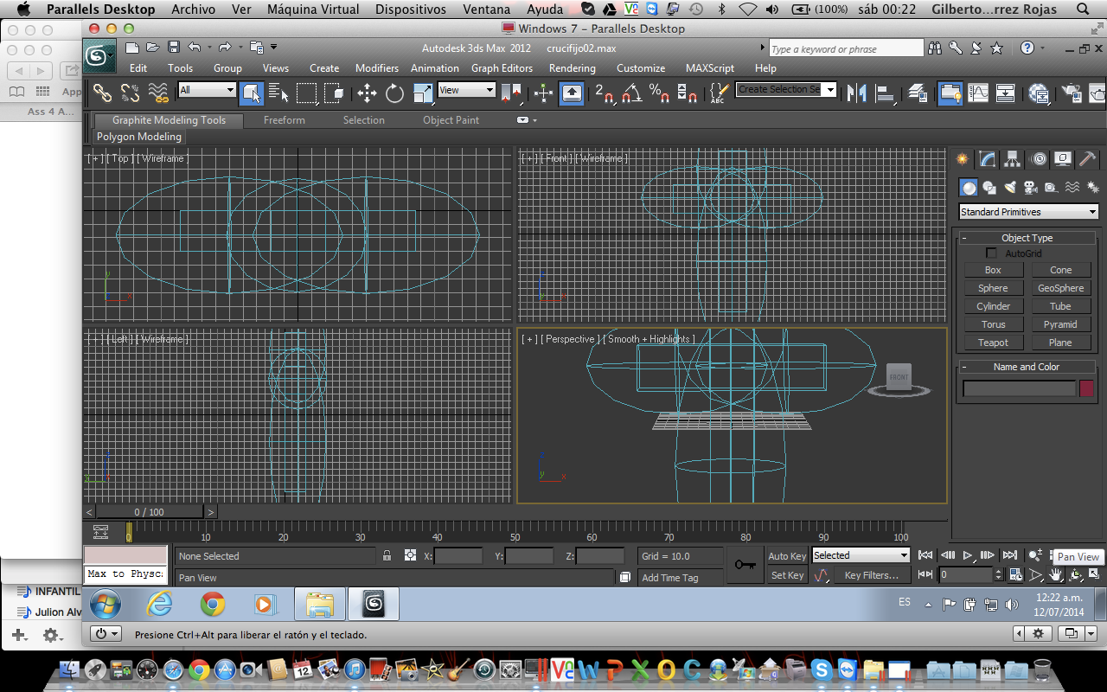
Task: Open the Standard Primitives dropdown
Action: point(1028,212)
